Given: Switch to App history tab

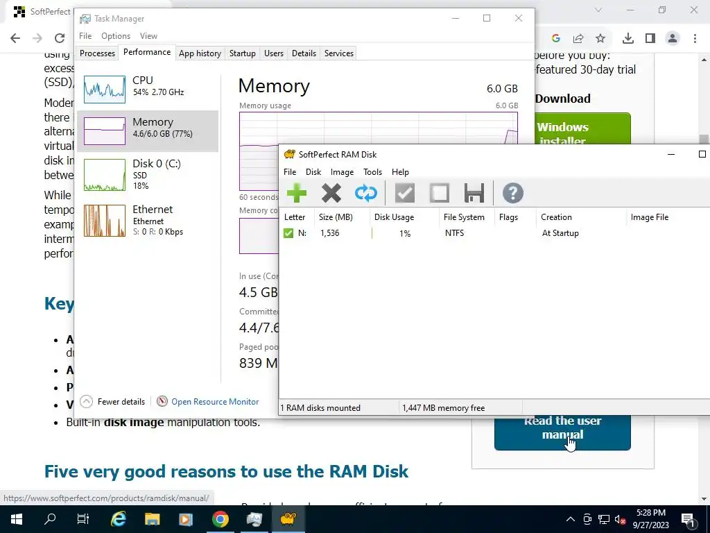Looking at the screenshot, I should point(200,53).
